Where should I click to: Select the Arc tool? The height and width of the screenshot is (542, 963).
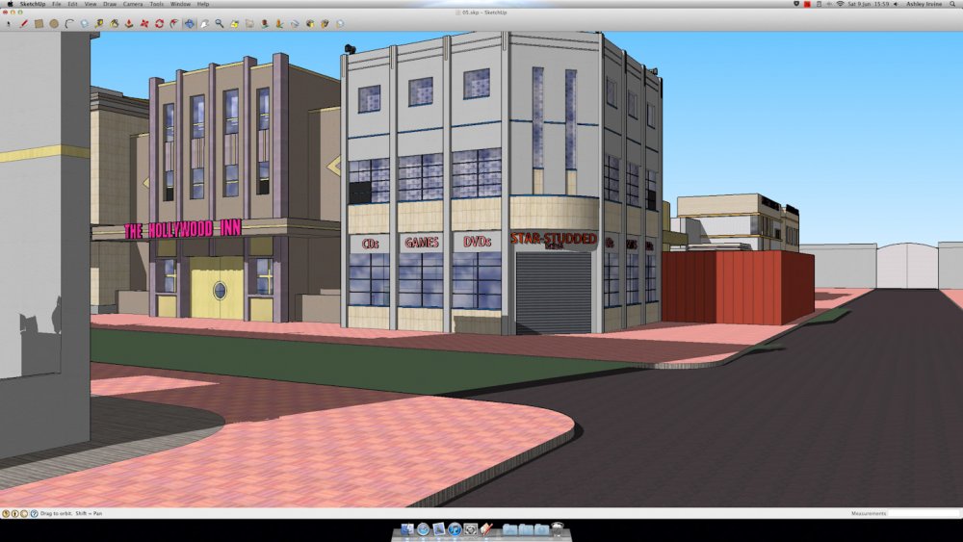69,23
